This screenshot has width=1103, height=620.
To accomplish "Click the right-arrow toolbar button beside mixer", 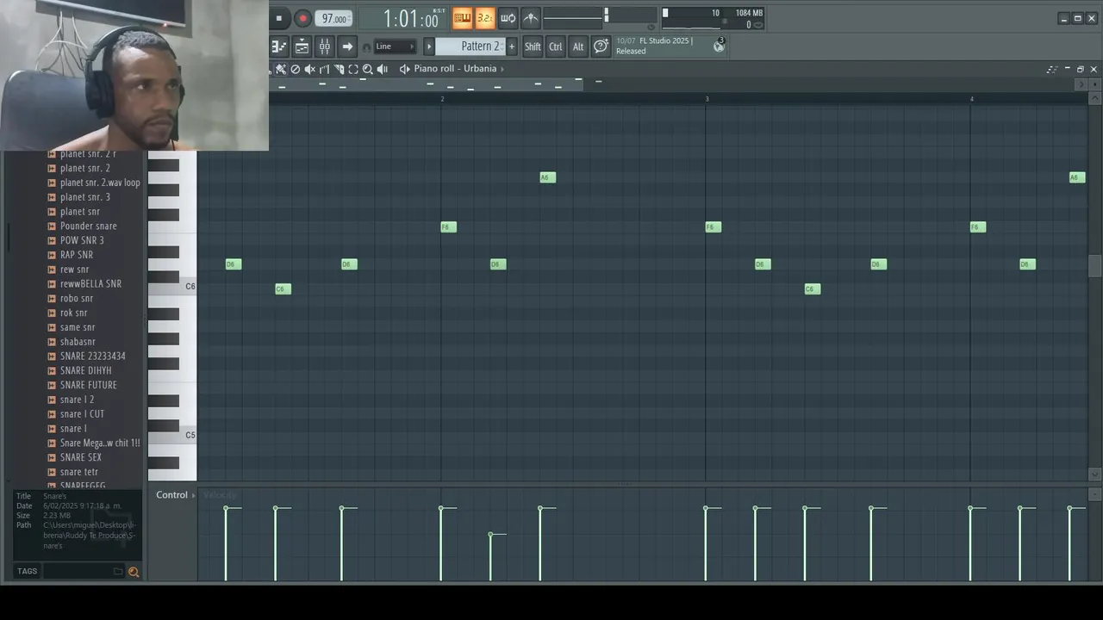I will (x=347, y=46).
